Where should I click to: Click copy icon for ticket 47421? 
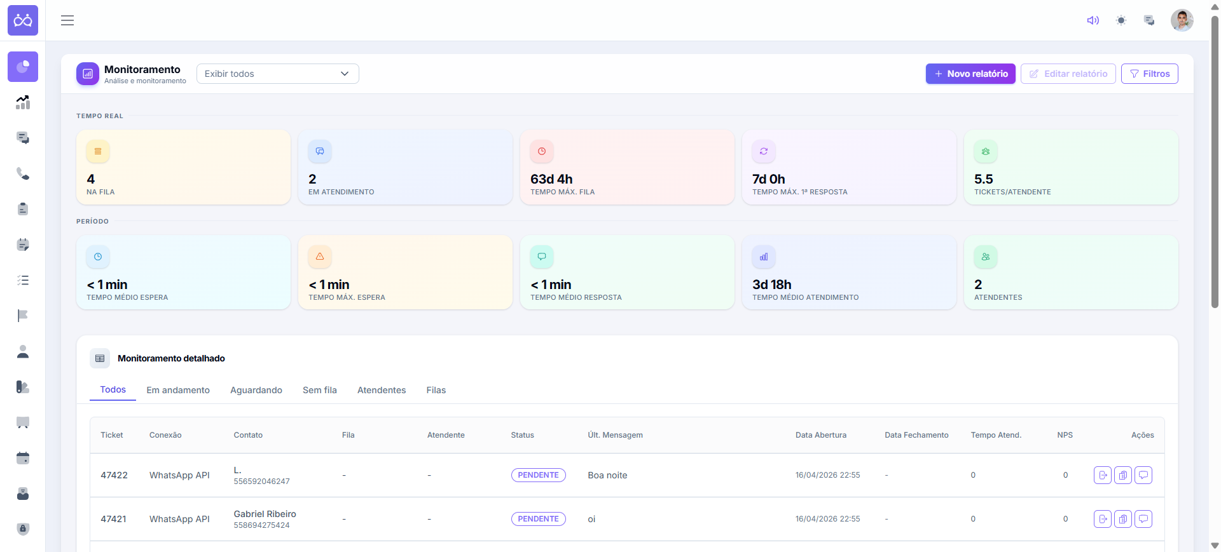point(1122,519)
